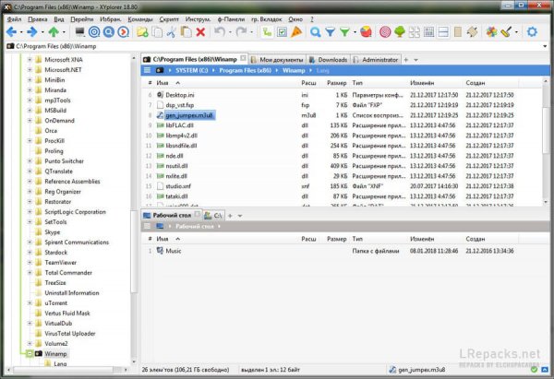
Task: Create a new folder from toolbar
Action: (x=142, y=32)
